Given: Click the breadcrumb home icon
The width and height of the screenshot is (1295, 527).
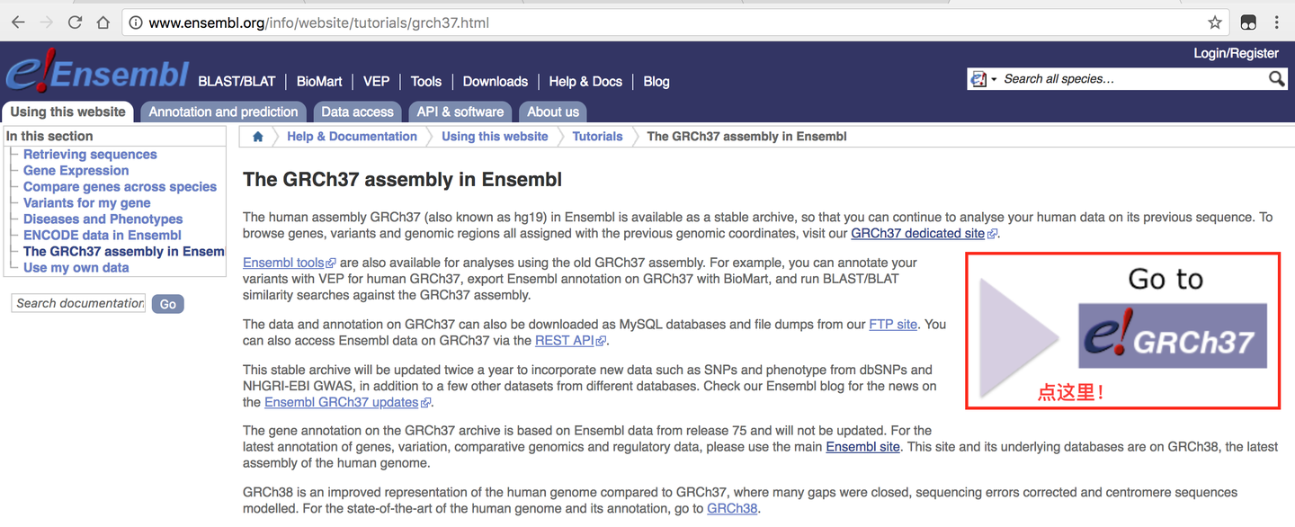Looking at the screenshot, I should pos(258,137).
